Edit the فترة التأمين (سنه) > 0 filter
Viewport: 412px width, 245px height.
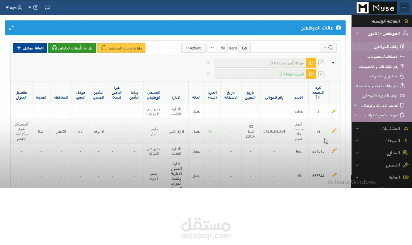point(287,63)
